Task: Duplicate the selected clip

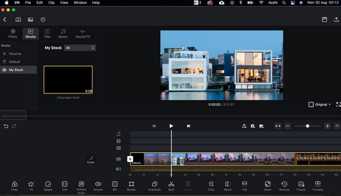Action: (154, 186)
